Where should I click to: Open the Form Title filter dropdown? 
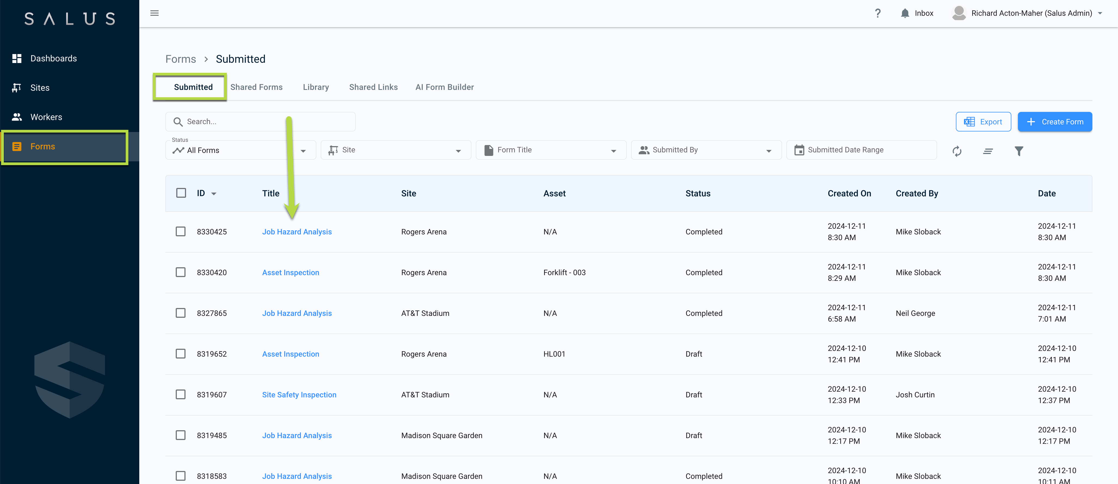pos(551,150)
